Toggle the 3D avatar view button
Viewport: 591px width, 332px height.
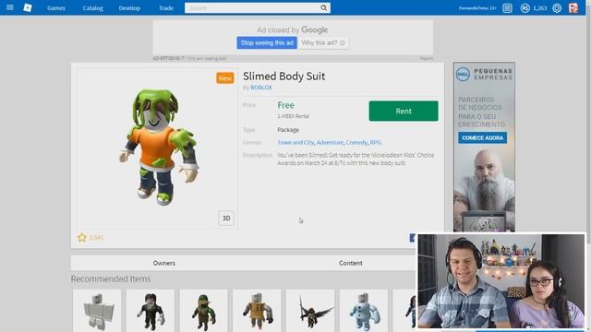click(226, 219)
